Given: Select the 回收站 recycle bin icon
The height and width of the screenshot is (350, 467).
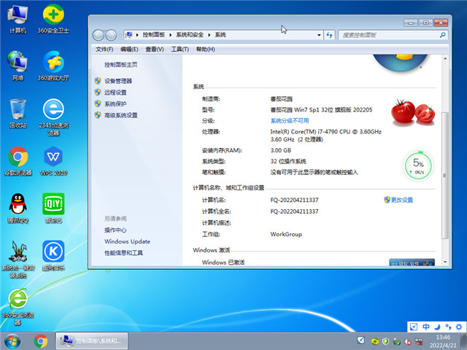Looking at the screenshot, I should pyautogui.click(x=18, y=114).
